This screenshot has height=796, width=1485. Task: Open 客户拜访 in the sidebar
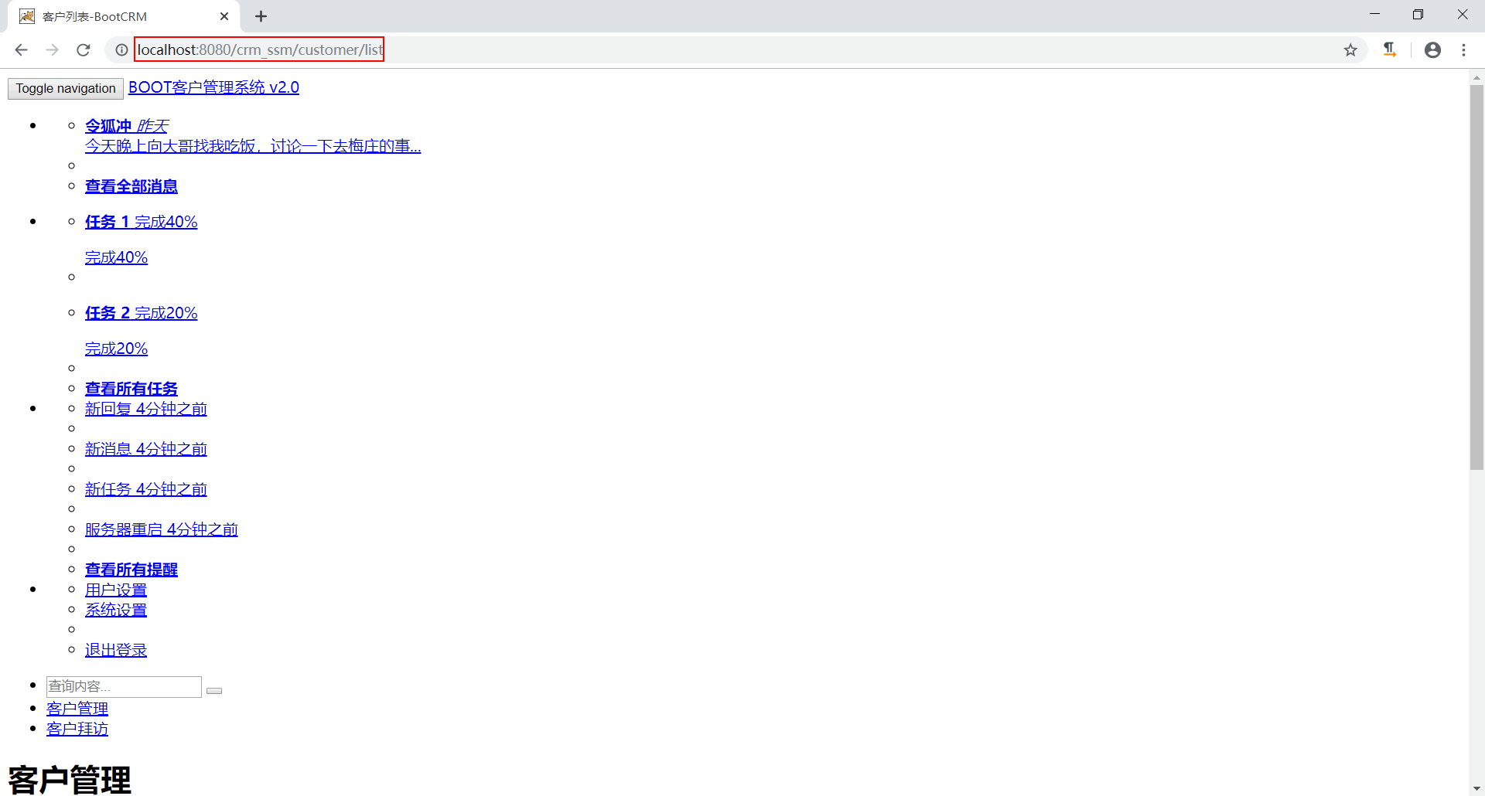77,728
